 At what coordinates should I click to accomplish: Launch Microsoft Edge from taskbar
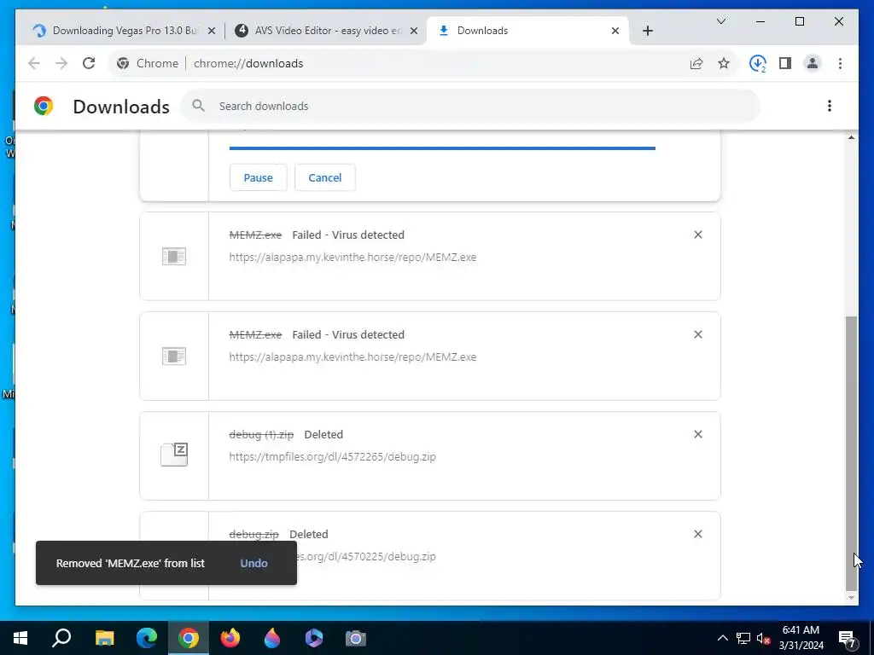coord(147,638)
